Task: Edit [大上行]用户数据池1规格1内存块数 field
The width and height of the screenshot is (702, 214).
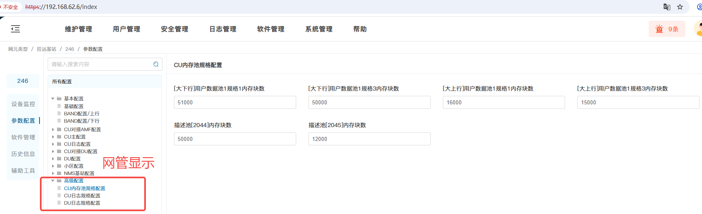Action: pos(504,102)
